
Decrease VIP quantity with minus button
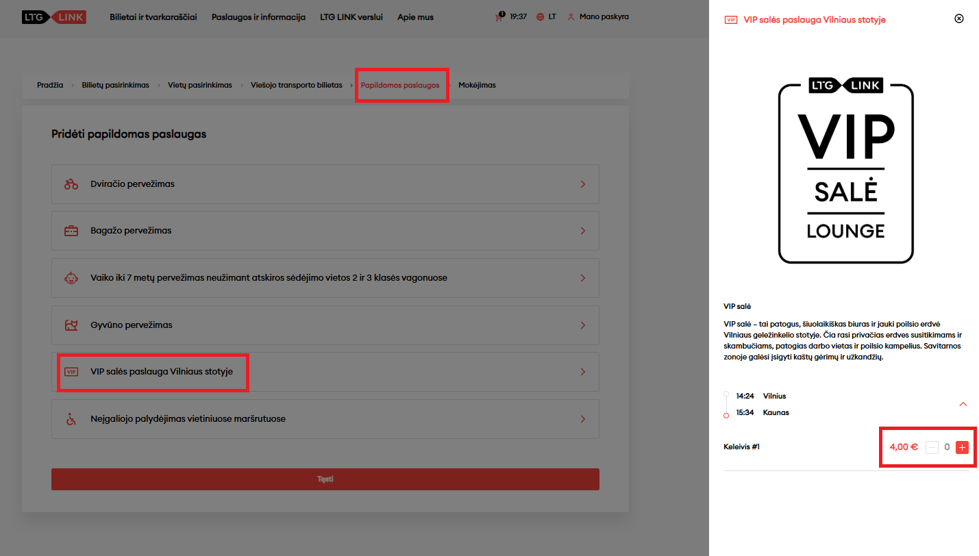click(x=932, y=447)
